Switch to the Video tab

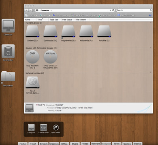(x=85, y=144)
